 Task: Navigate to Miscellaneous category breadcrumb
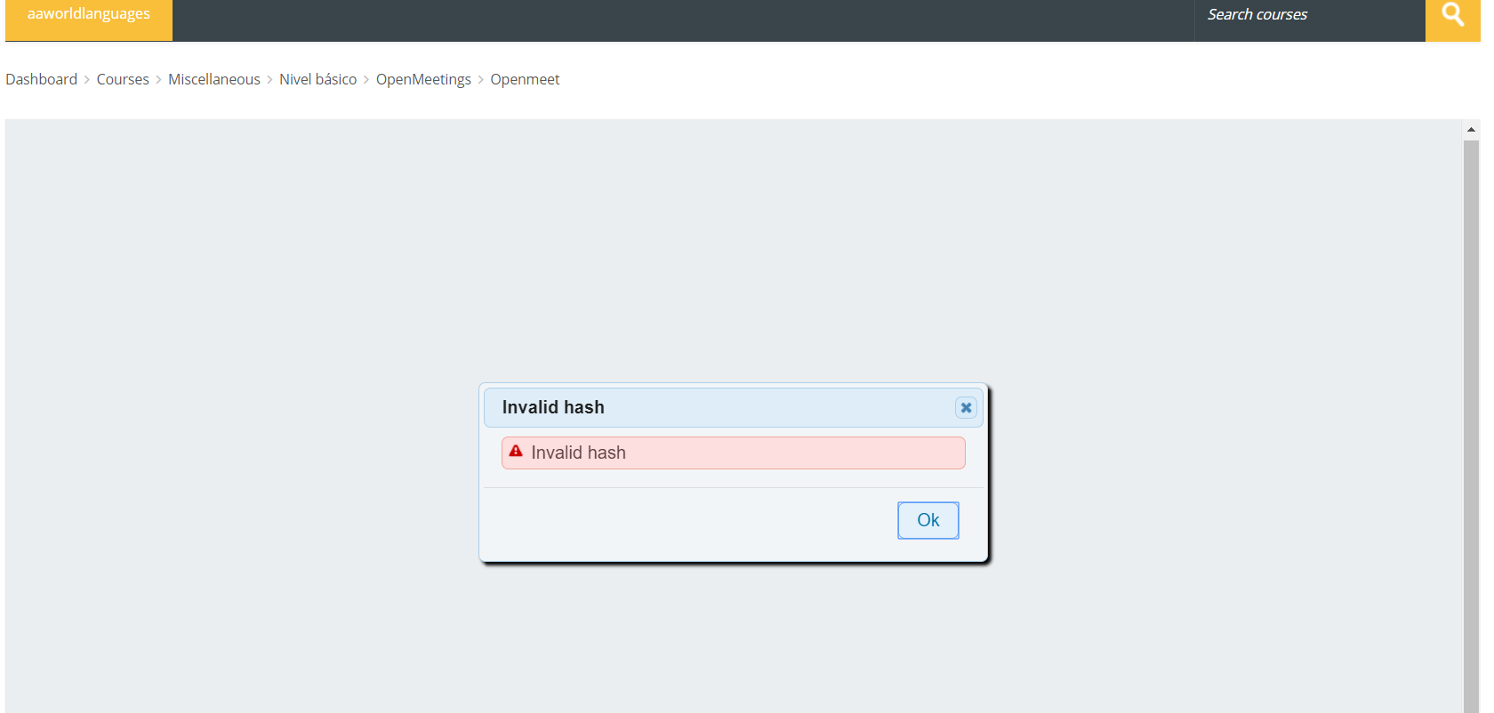point(214,79)
